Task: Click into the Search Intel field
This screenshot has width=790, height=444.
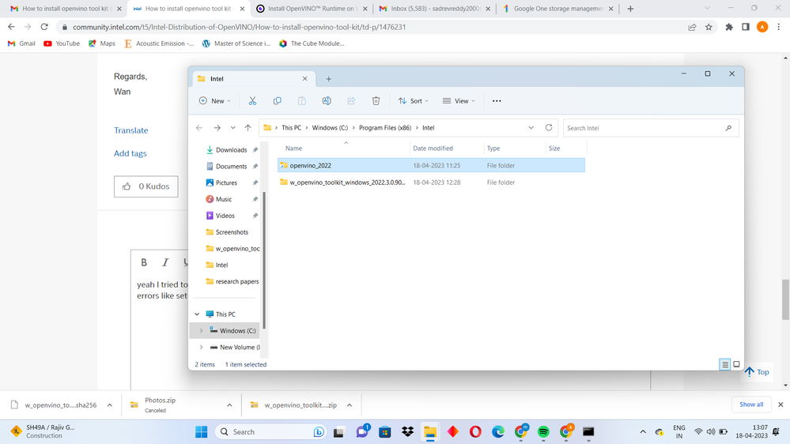Action: tap(643, 128)
